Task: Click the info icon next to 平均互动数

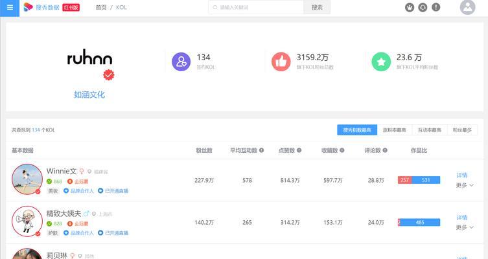Action: 261,150
